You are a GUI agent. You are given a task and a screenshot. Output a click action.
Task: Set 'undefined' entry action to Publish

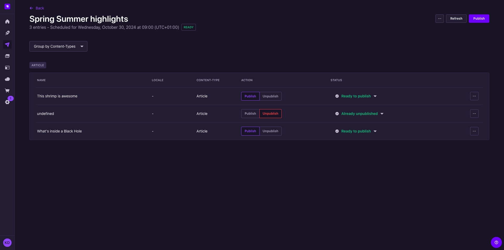pos(250,114)
